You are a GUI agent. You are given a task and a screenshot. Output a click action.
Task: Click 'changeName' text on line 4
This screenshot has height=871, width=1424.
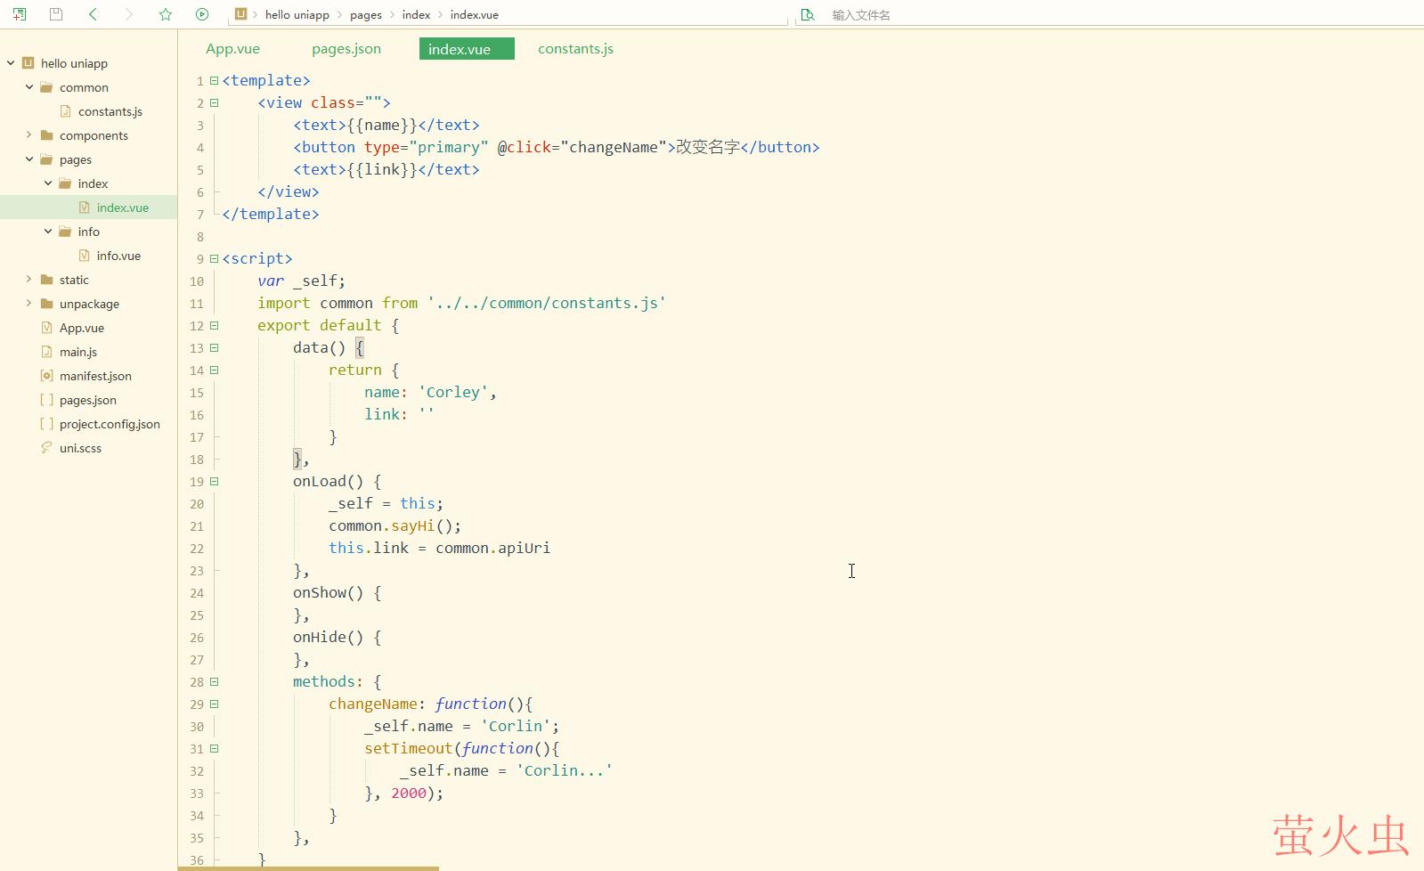[x=614, y=147]
